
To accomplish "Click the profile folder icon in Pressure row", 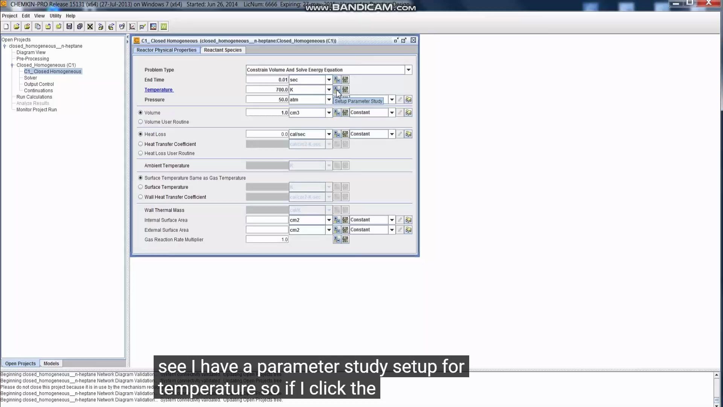I will (x=408, y=99).
